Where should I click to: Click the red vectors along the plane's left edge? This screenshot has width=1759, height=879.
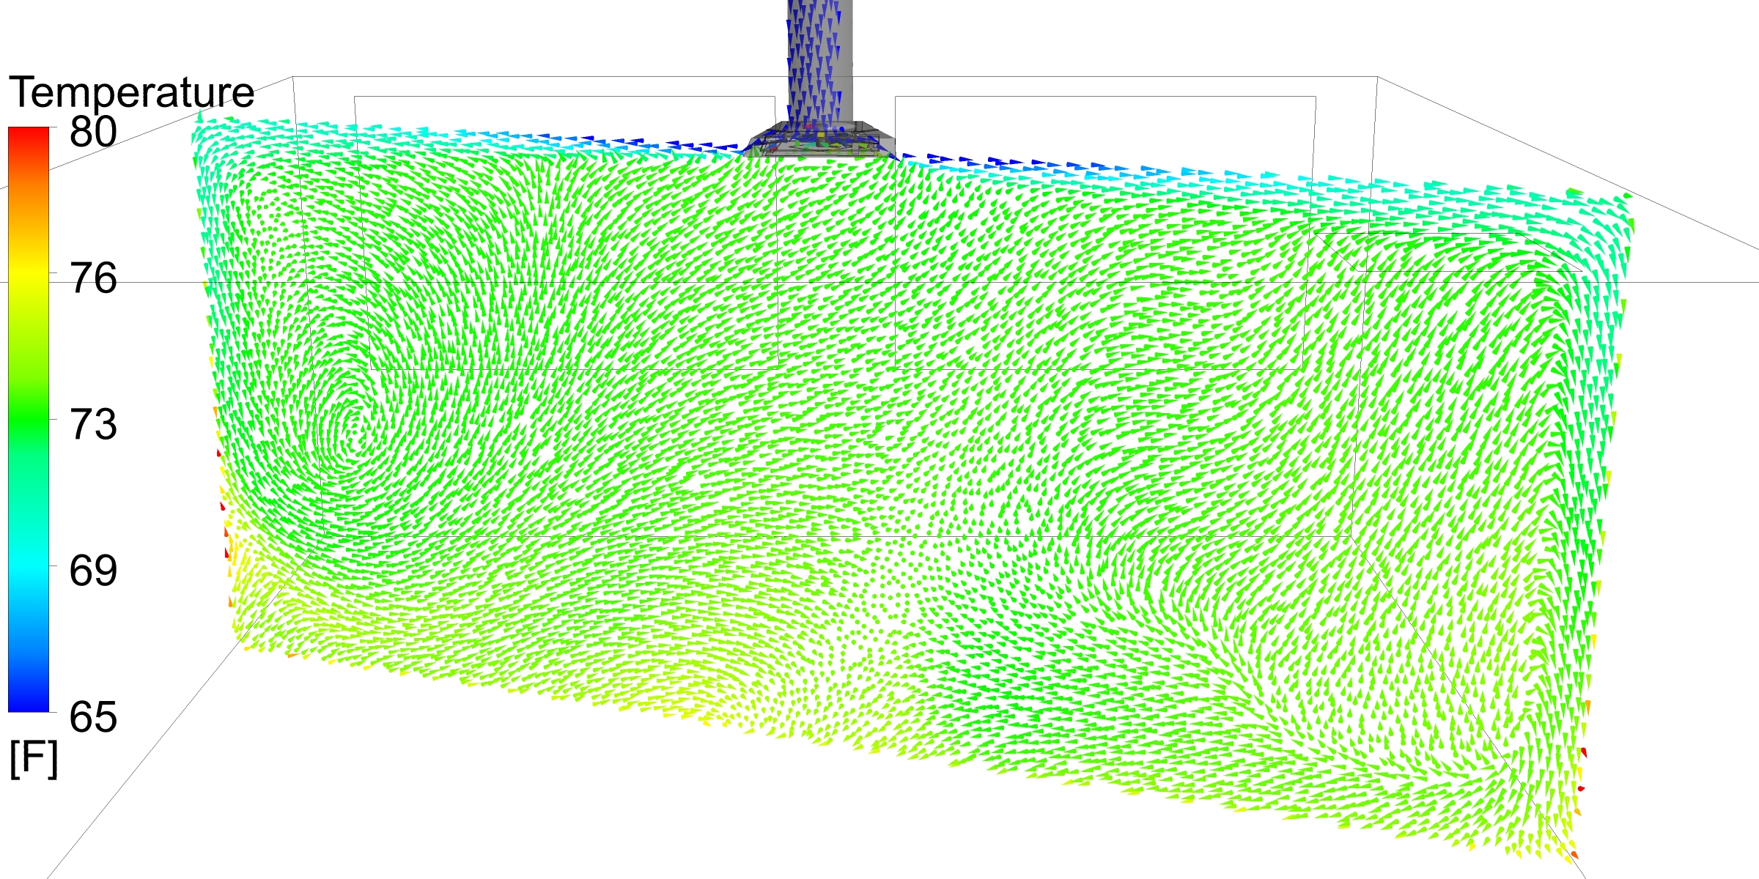[222, 505]
